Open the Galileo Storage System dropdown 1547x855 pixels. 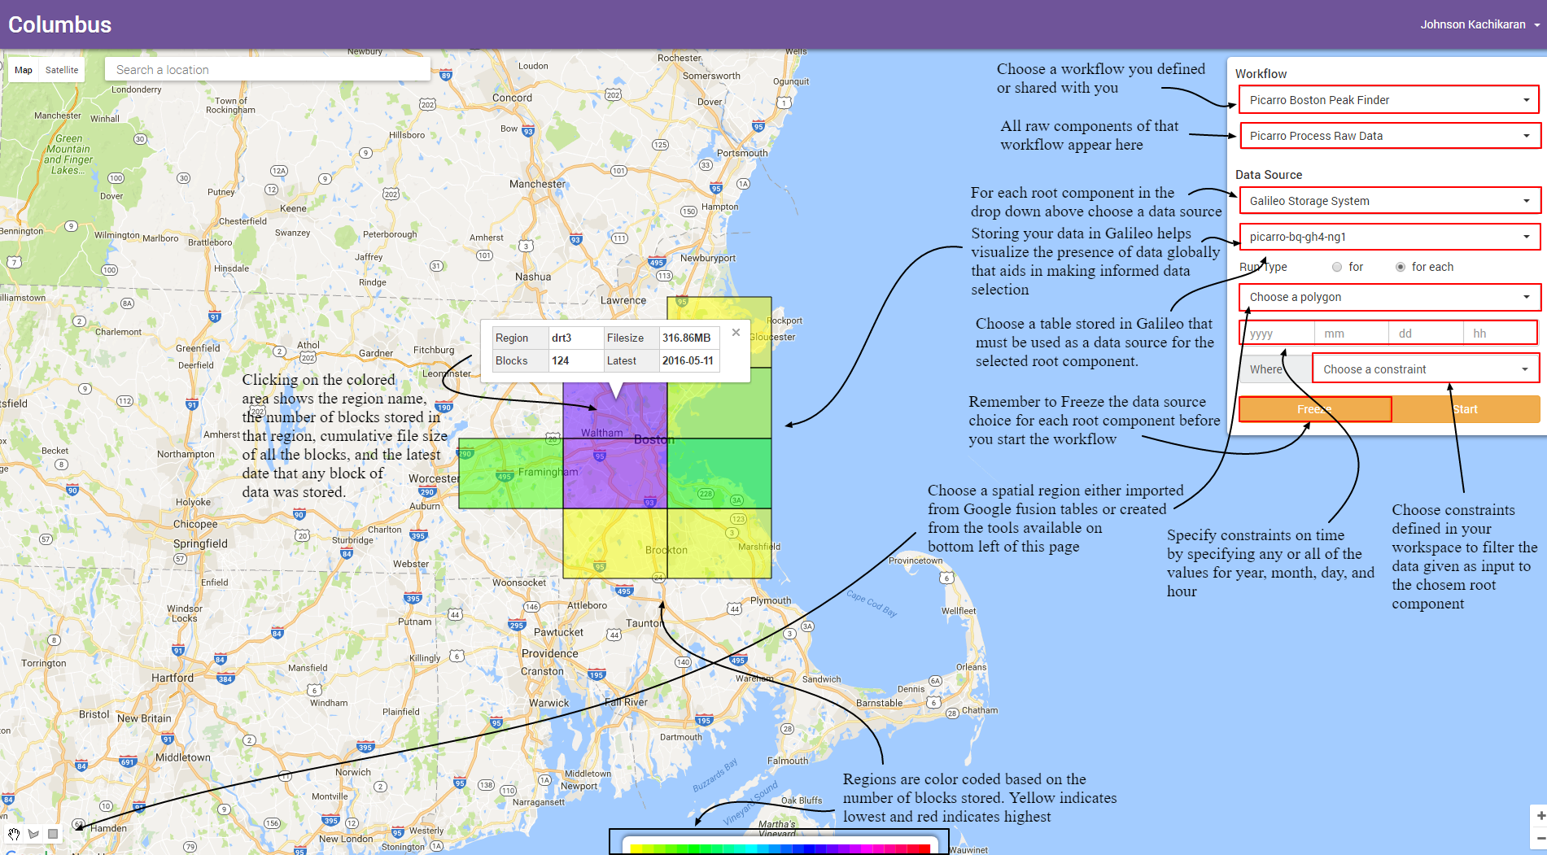(1389, 201)
